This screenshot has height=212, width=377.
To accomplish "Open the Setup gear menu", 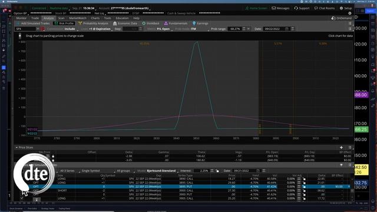I will pyautogui.click(x=346, y=8).
